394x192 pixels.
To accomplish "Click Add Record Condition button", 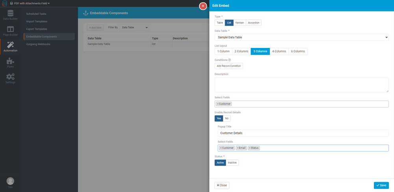I will (x=229, y=66).
